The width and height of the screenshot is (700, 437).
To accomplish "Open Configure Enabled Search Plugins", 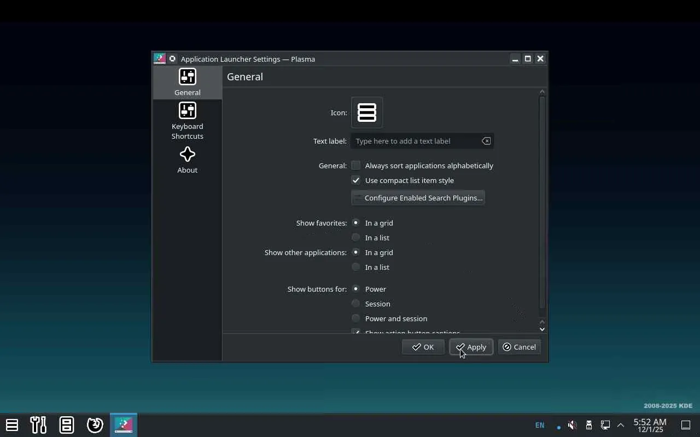I will point(418,198).
